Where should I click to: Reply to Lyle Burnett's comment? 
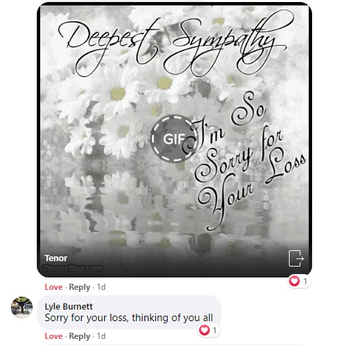click(x=80, y=336)
